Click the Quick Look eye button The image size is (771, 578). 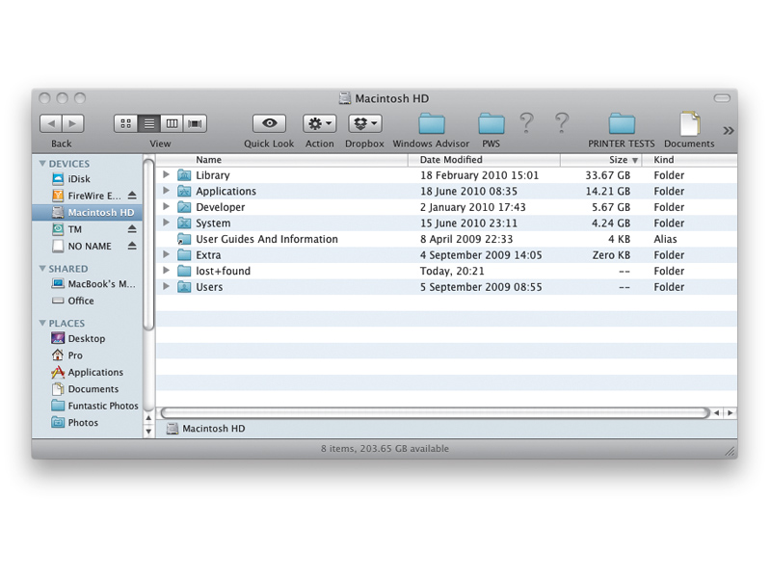269,123
